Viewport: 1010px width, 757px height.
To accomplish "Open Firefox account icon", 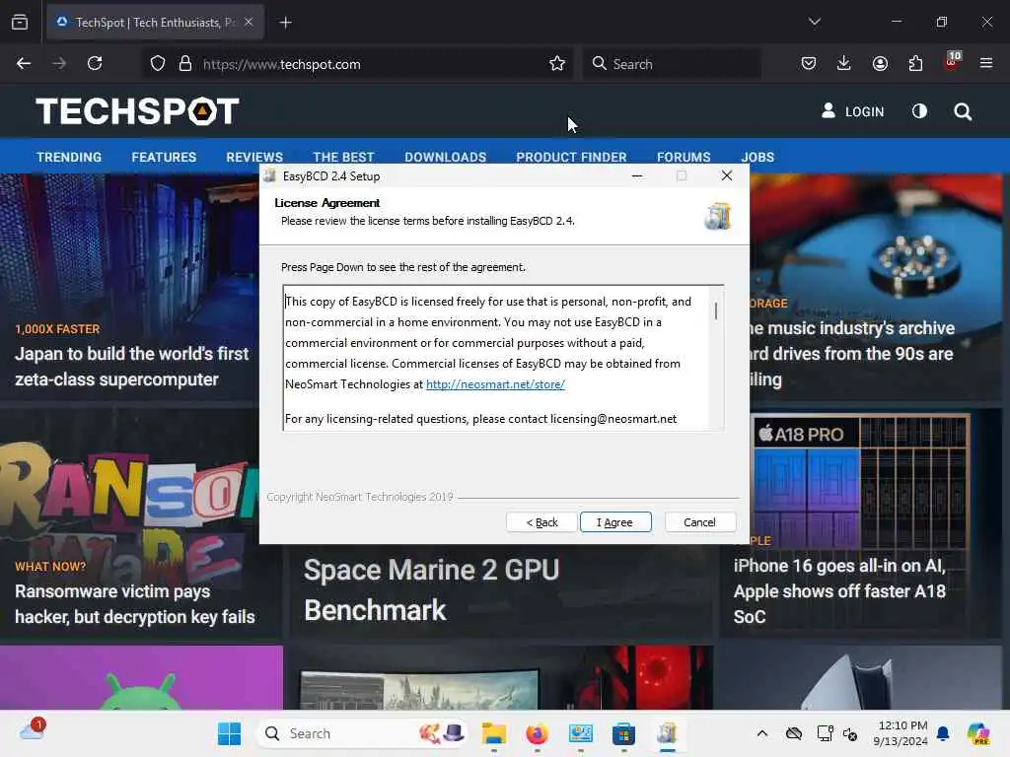I will coord(880,63).
